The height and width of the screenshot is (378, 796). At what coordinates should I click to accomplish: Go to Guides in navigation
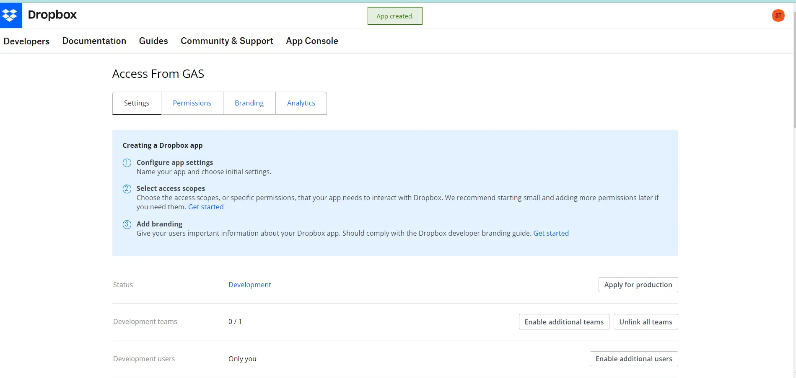[153, 41]
